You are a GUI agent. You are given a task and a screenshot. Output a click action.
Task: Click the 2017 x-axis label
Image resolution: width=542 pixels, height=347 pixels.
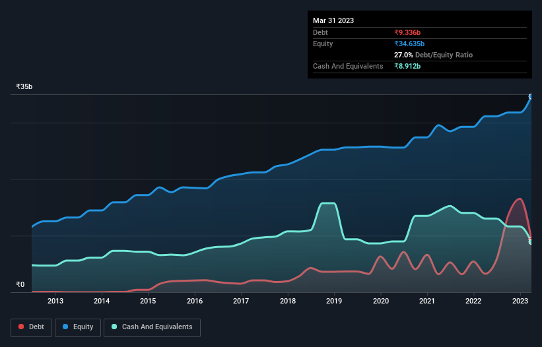click(x=241, y=301)
